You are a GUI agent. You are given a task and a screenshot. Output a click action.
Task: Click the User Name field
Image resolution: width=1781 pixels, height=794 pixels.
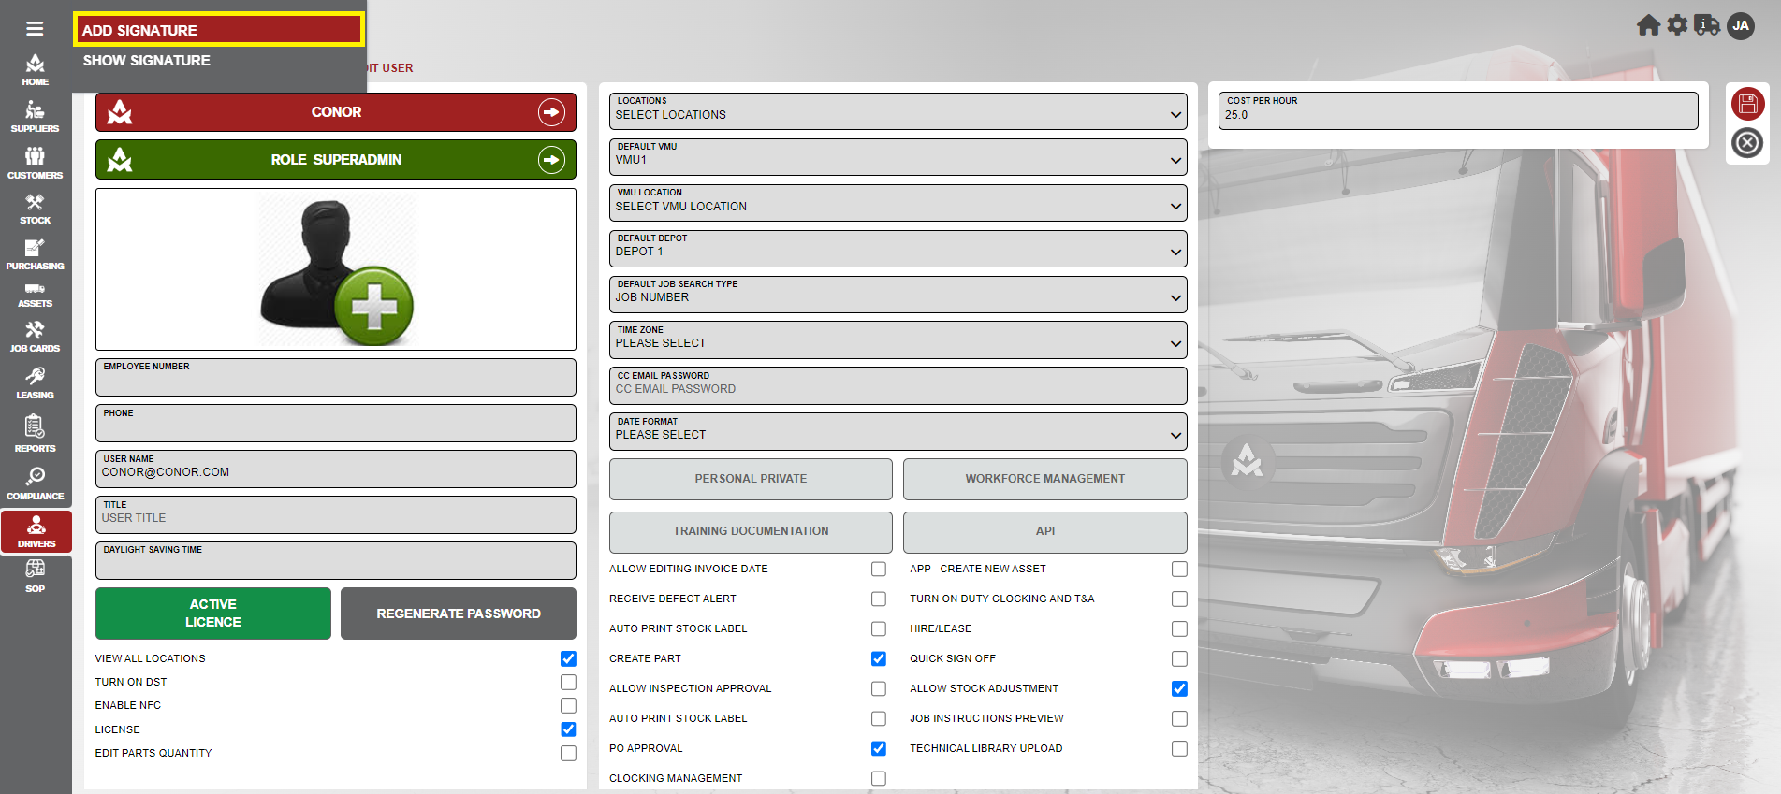(336, 469)
